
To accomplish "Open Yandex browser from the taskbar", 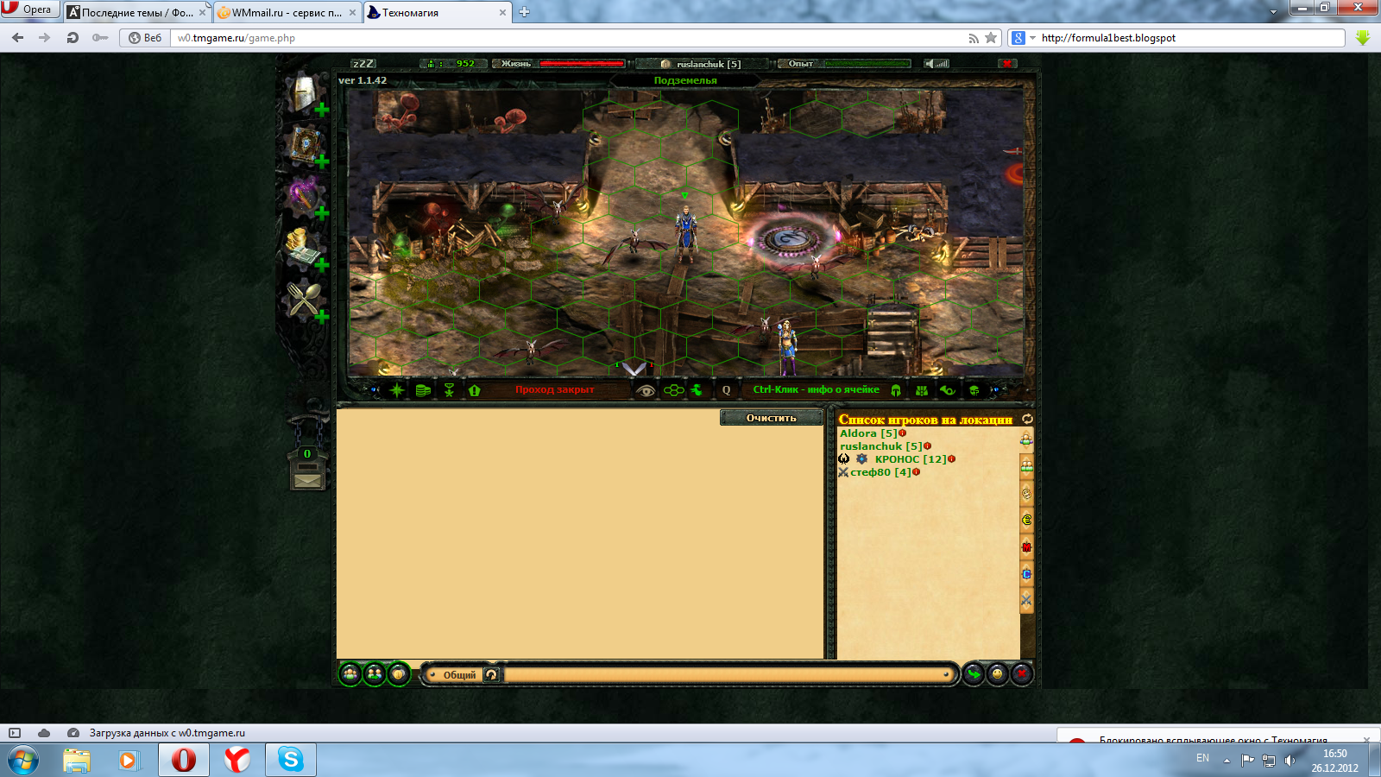I will point(237,760).
